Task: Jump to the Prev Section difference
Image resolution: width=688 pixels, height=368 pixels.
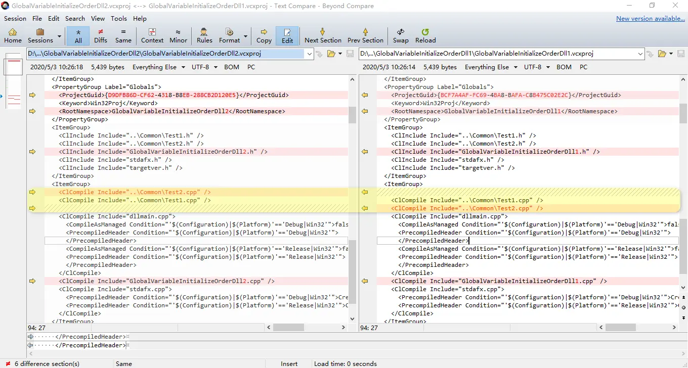Action: 365,35
